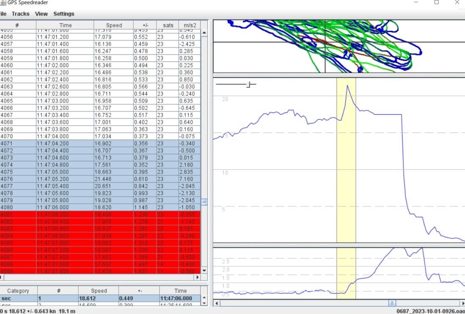Click the results table's scroll-down arrow
This screenshot has height=314, width=465.
pyautogui.click(x=205, y=303)
